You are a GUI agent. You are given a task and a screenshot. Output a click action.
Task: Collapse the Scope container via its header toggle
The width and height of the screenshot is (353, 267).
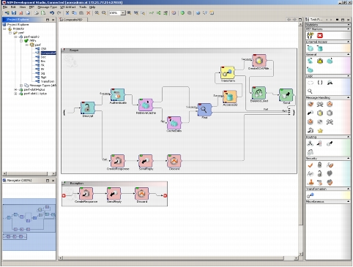[x=63, y=50]
